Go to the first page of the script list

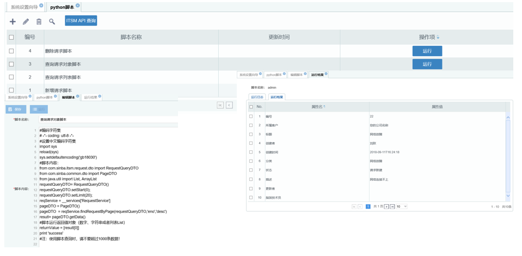(220, 105)
